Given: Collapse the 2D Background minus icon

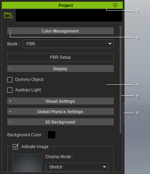Looking at the screenshot, I should click(x=10, y=122).
